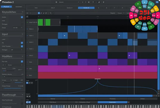
Task: Click the add lane plus icon above the lanes
Action: pos(27,17)
